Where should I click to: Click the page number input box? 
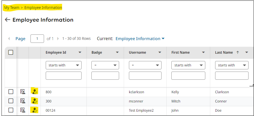click(x=37, y=39)
